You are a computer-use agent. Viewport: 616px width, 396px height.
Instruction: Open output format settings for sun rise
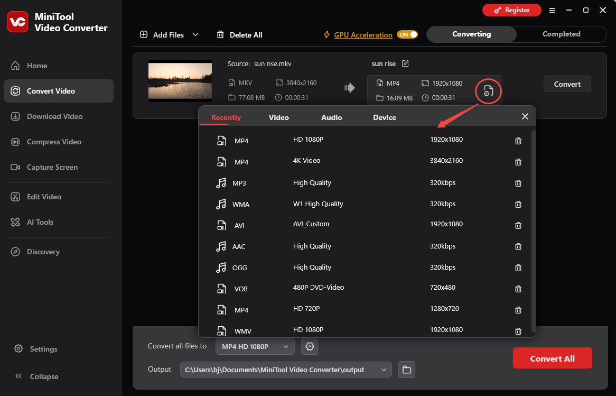coord(488,91)
